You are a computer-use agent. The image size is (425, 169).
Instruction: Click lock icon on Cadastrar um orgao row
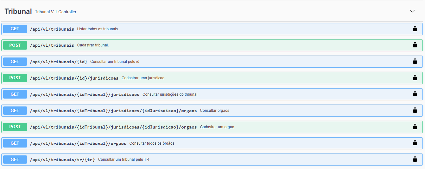point(415,127)
